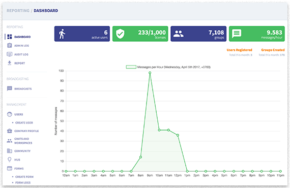Click the people icon on groups card

tap(178, 34)
